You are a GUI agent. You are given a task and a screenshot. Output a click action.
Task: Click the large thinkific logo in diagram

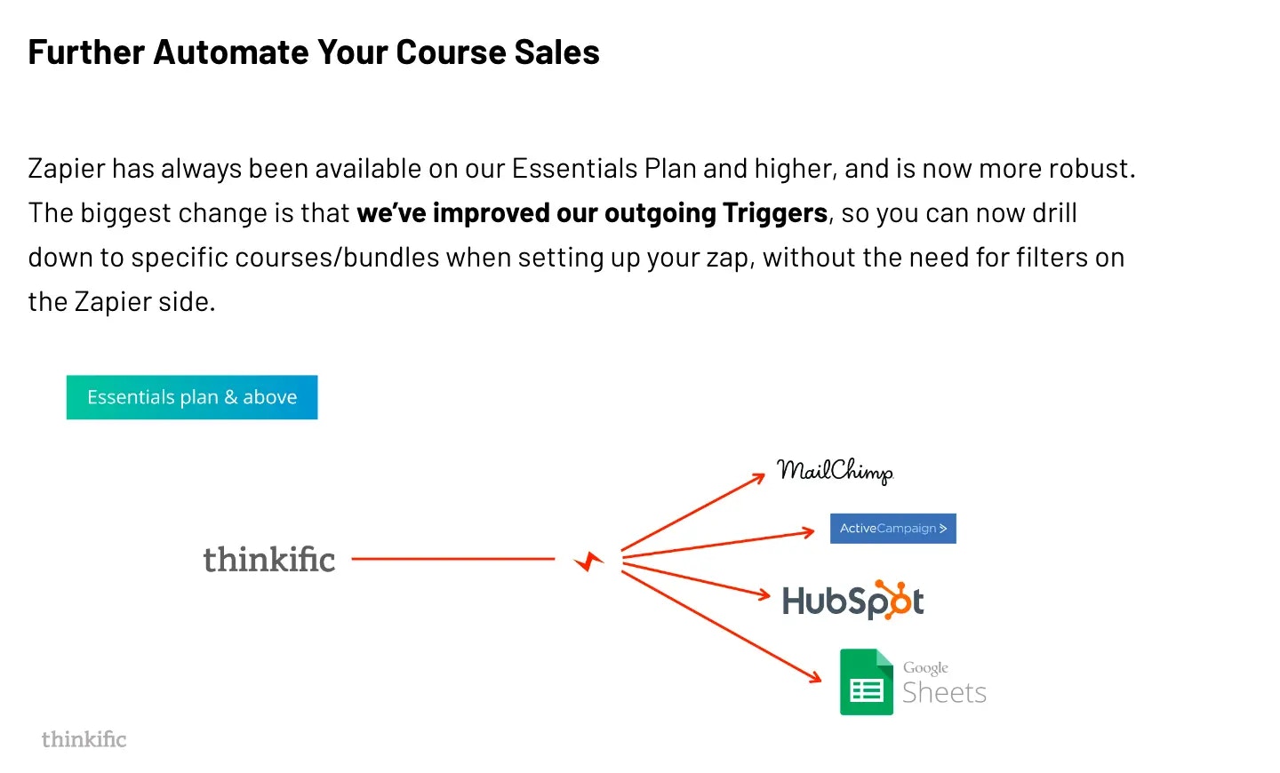point(269,559)
